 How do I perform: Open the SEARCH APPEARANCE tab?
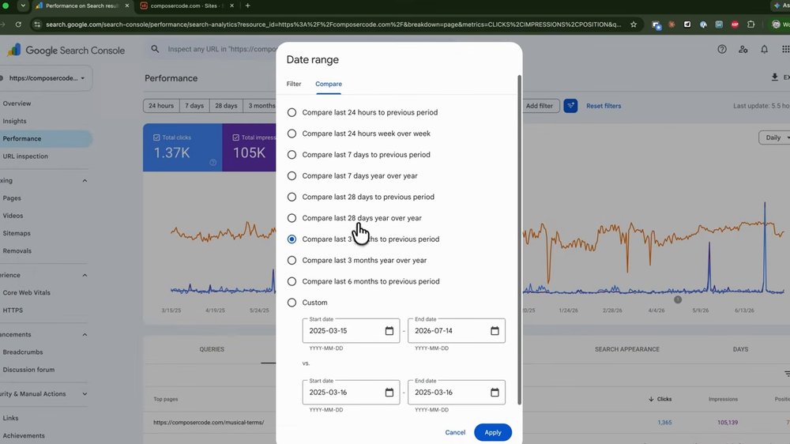tap(626, 349)
